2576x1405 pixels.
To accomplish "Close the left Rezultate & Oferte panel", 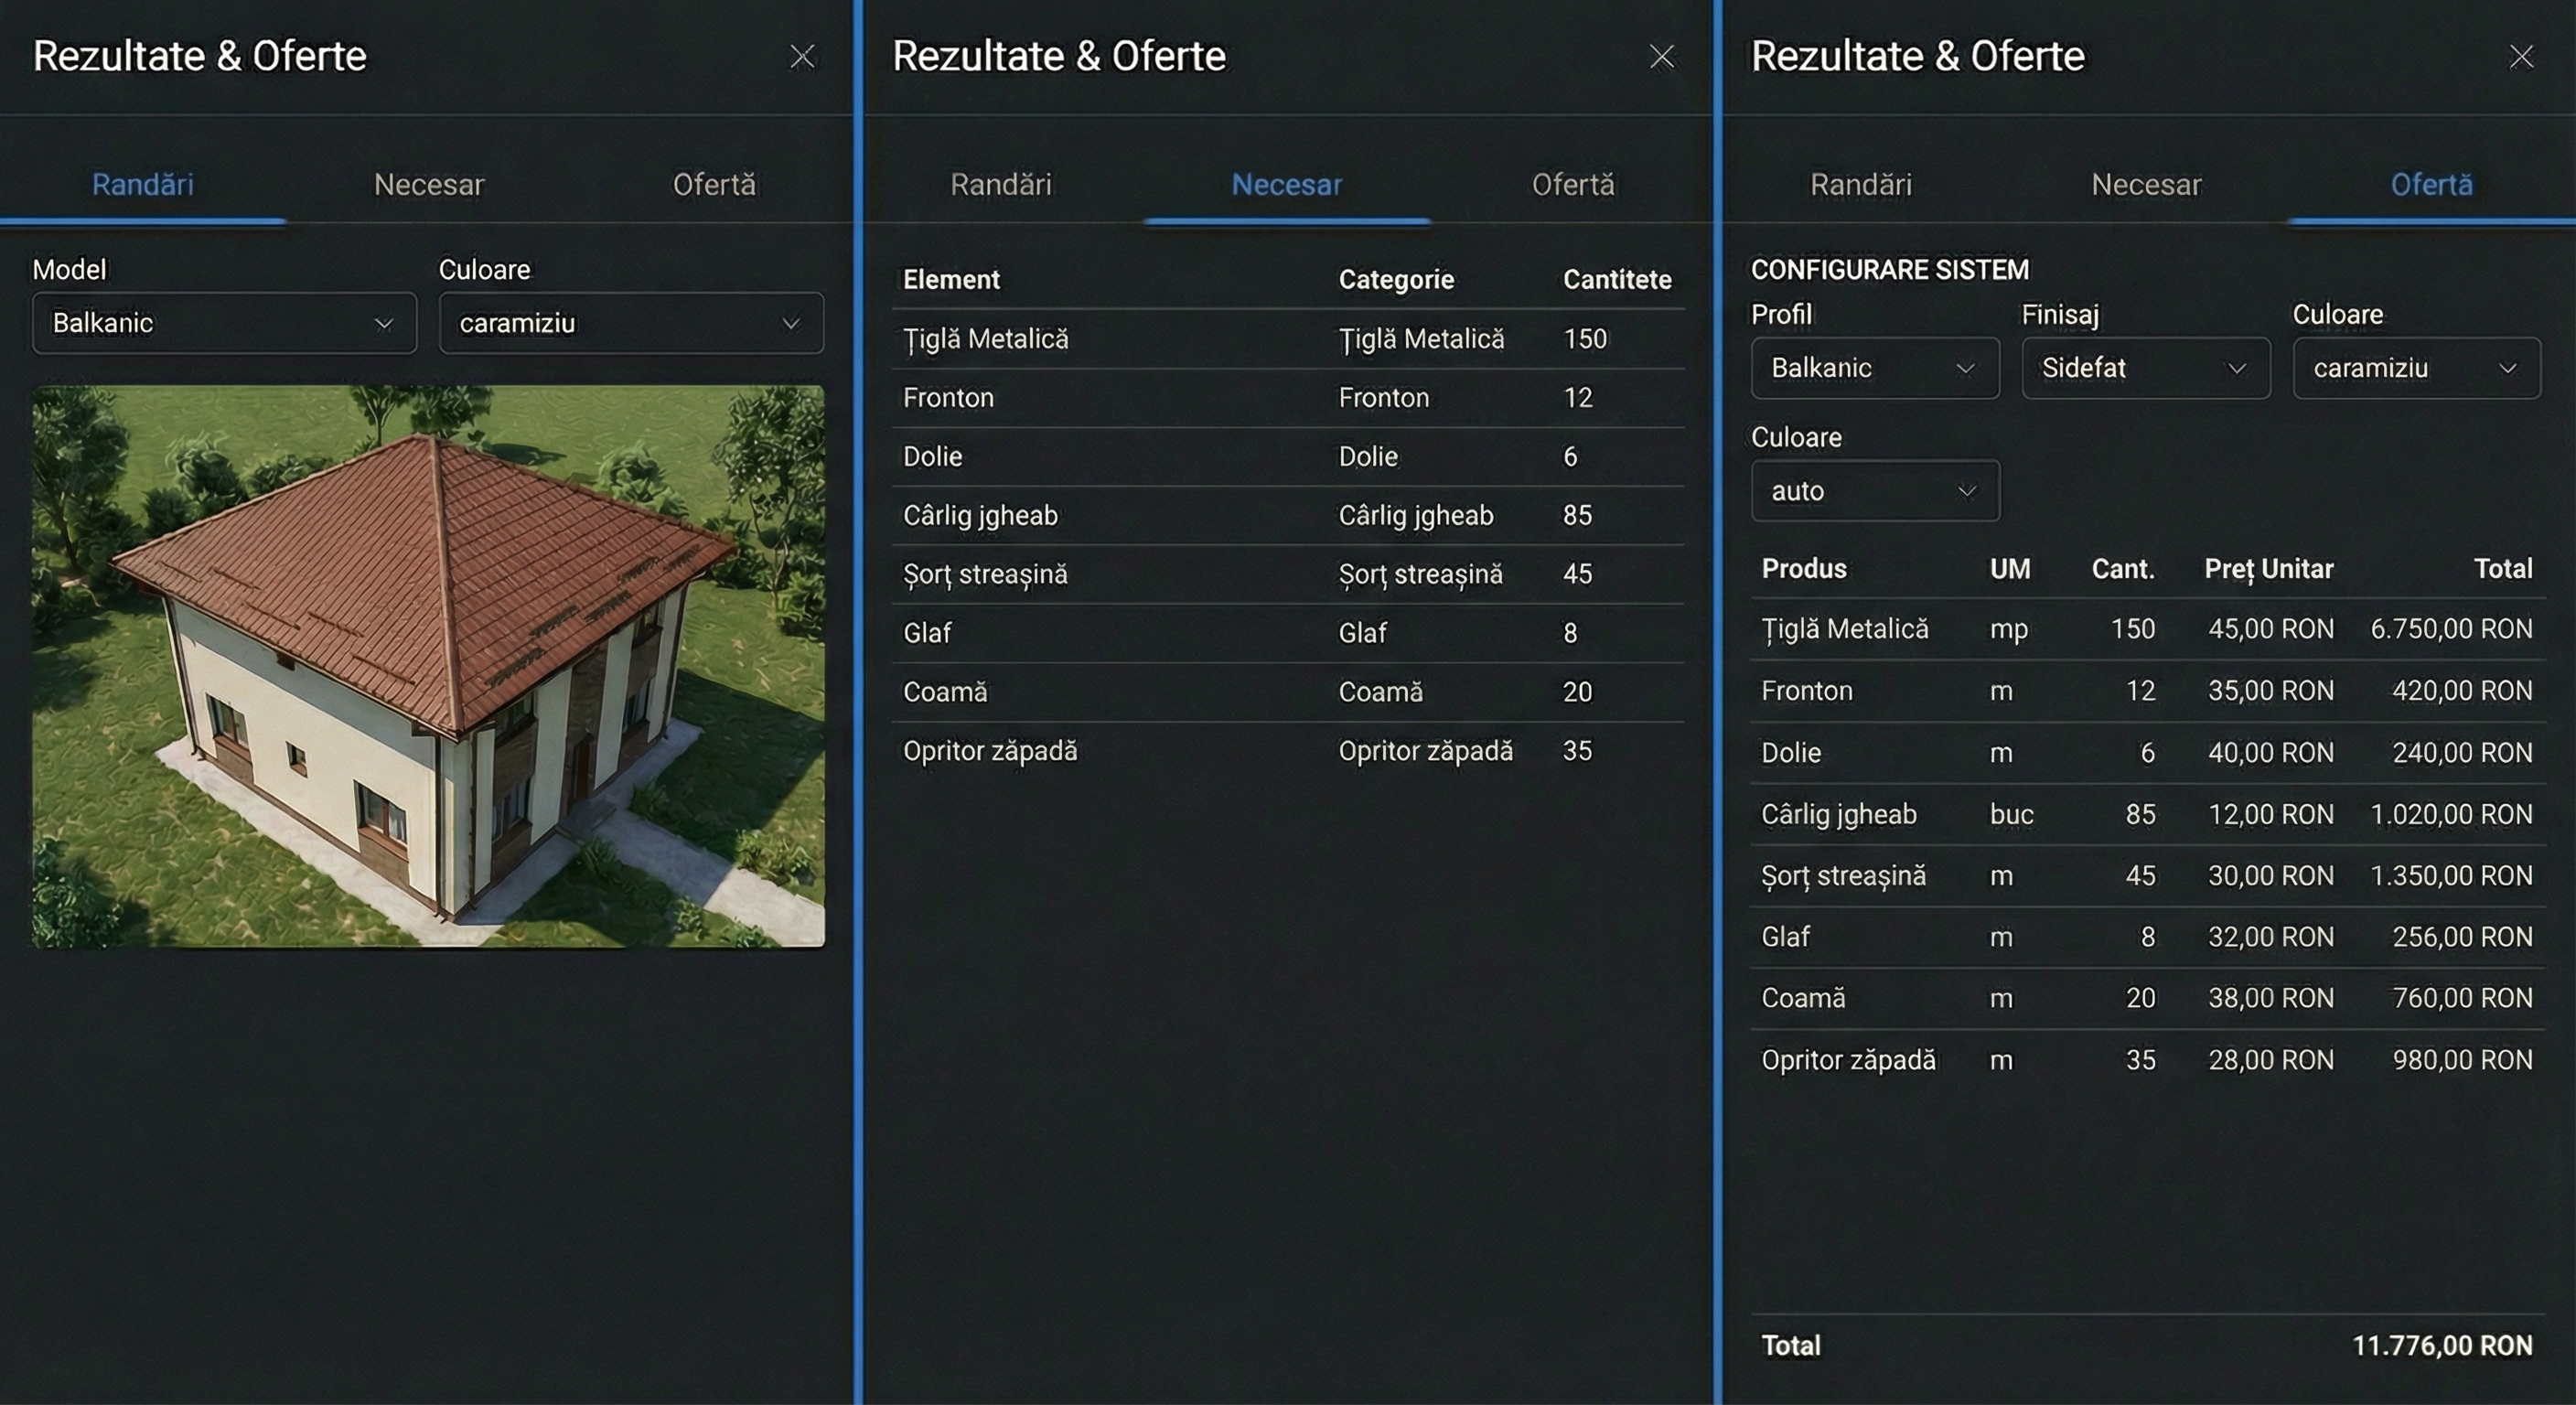I will [x=802, y=56].
